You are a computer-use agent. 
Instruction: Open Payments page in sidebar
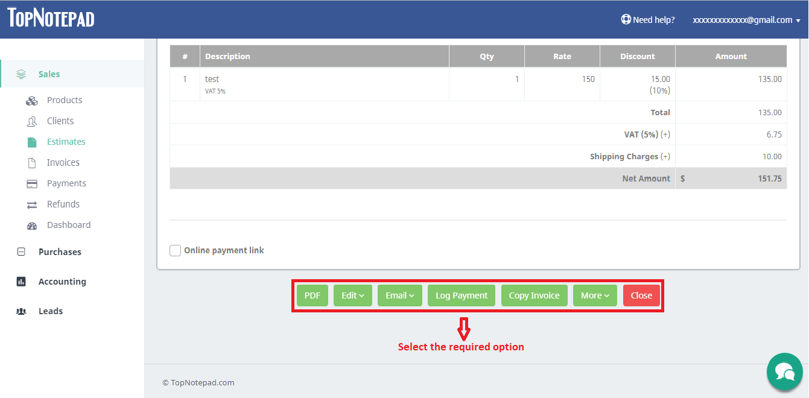click(66, 183)
